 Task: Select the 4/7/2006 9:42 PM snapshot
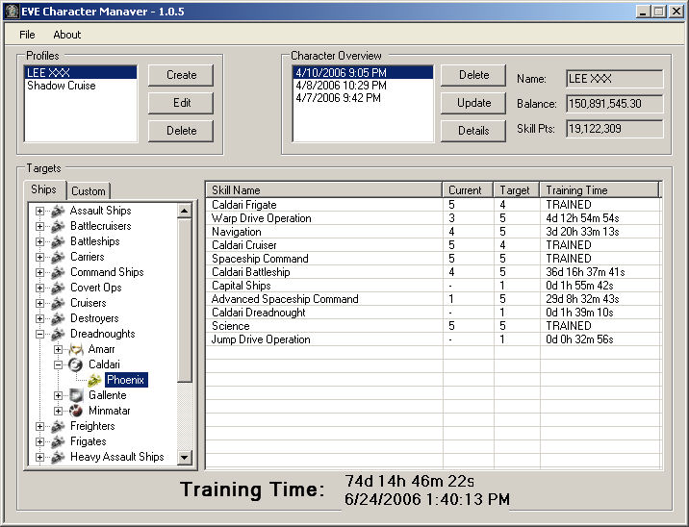363,98
